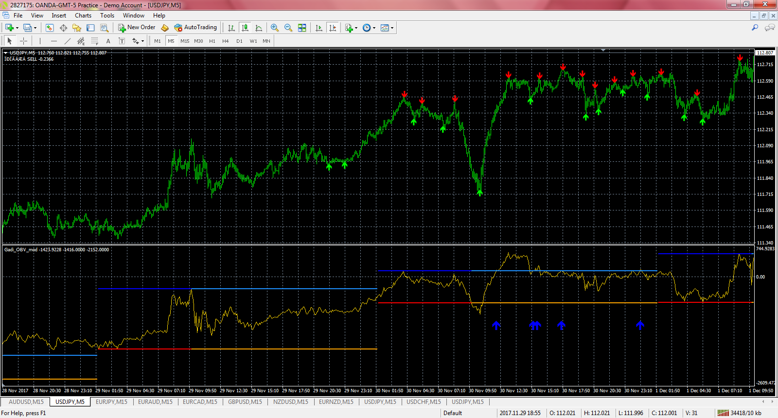Switch the timeframe to W1
The width and height of the screenshot is (778, 418).
click(253, 41)
